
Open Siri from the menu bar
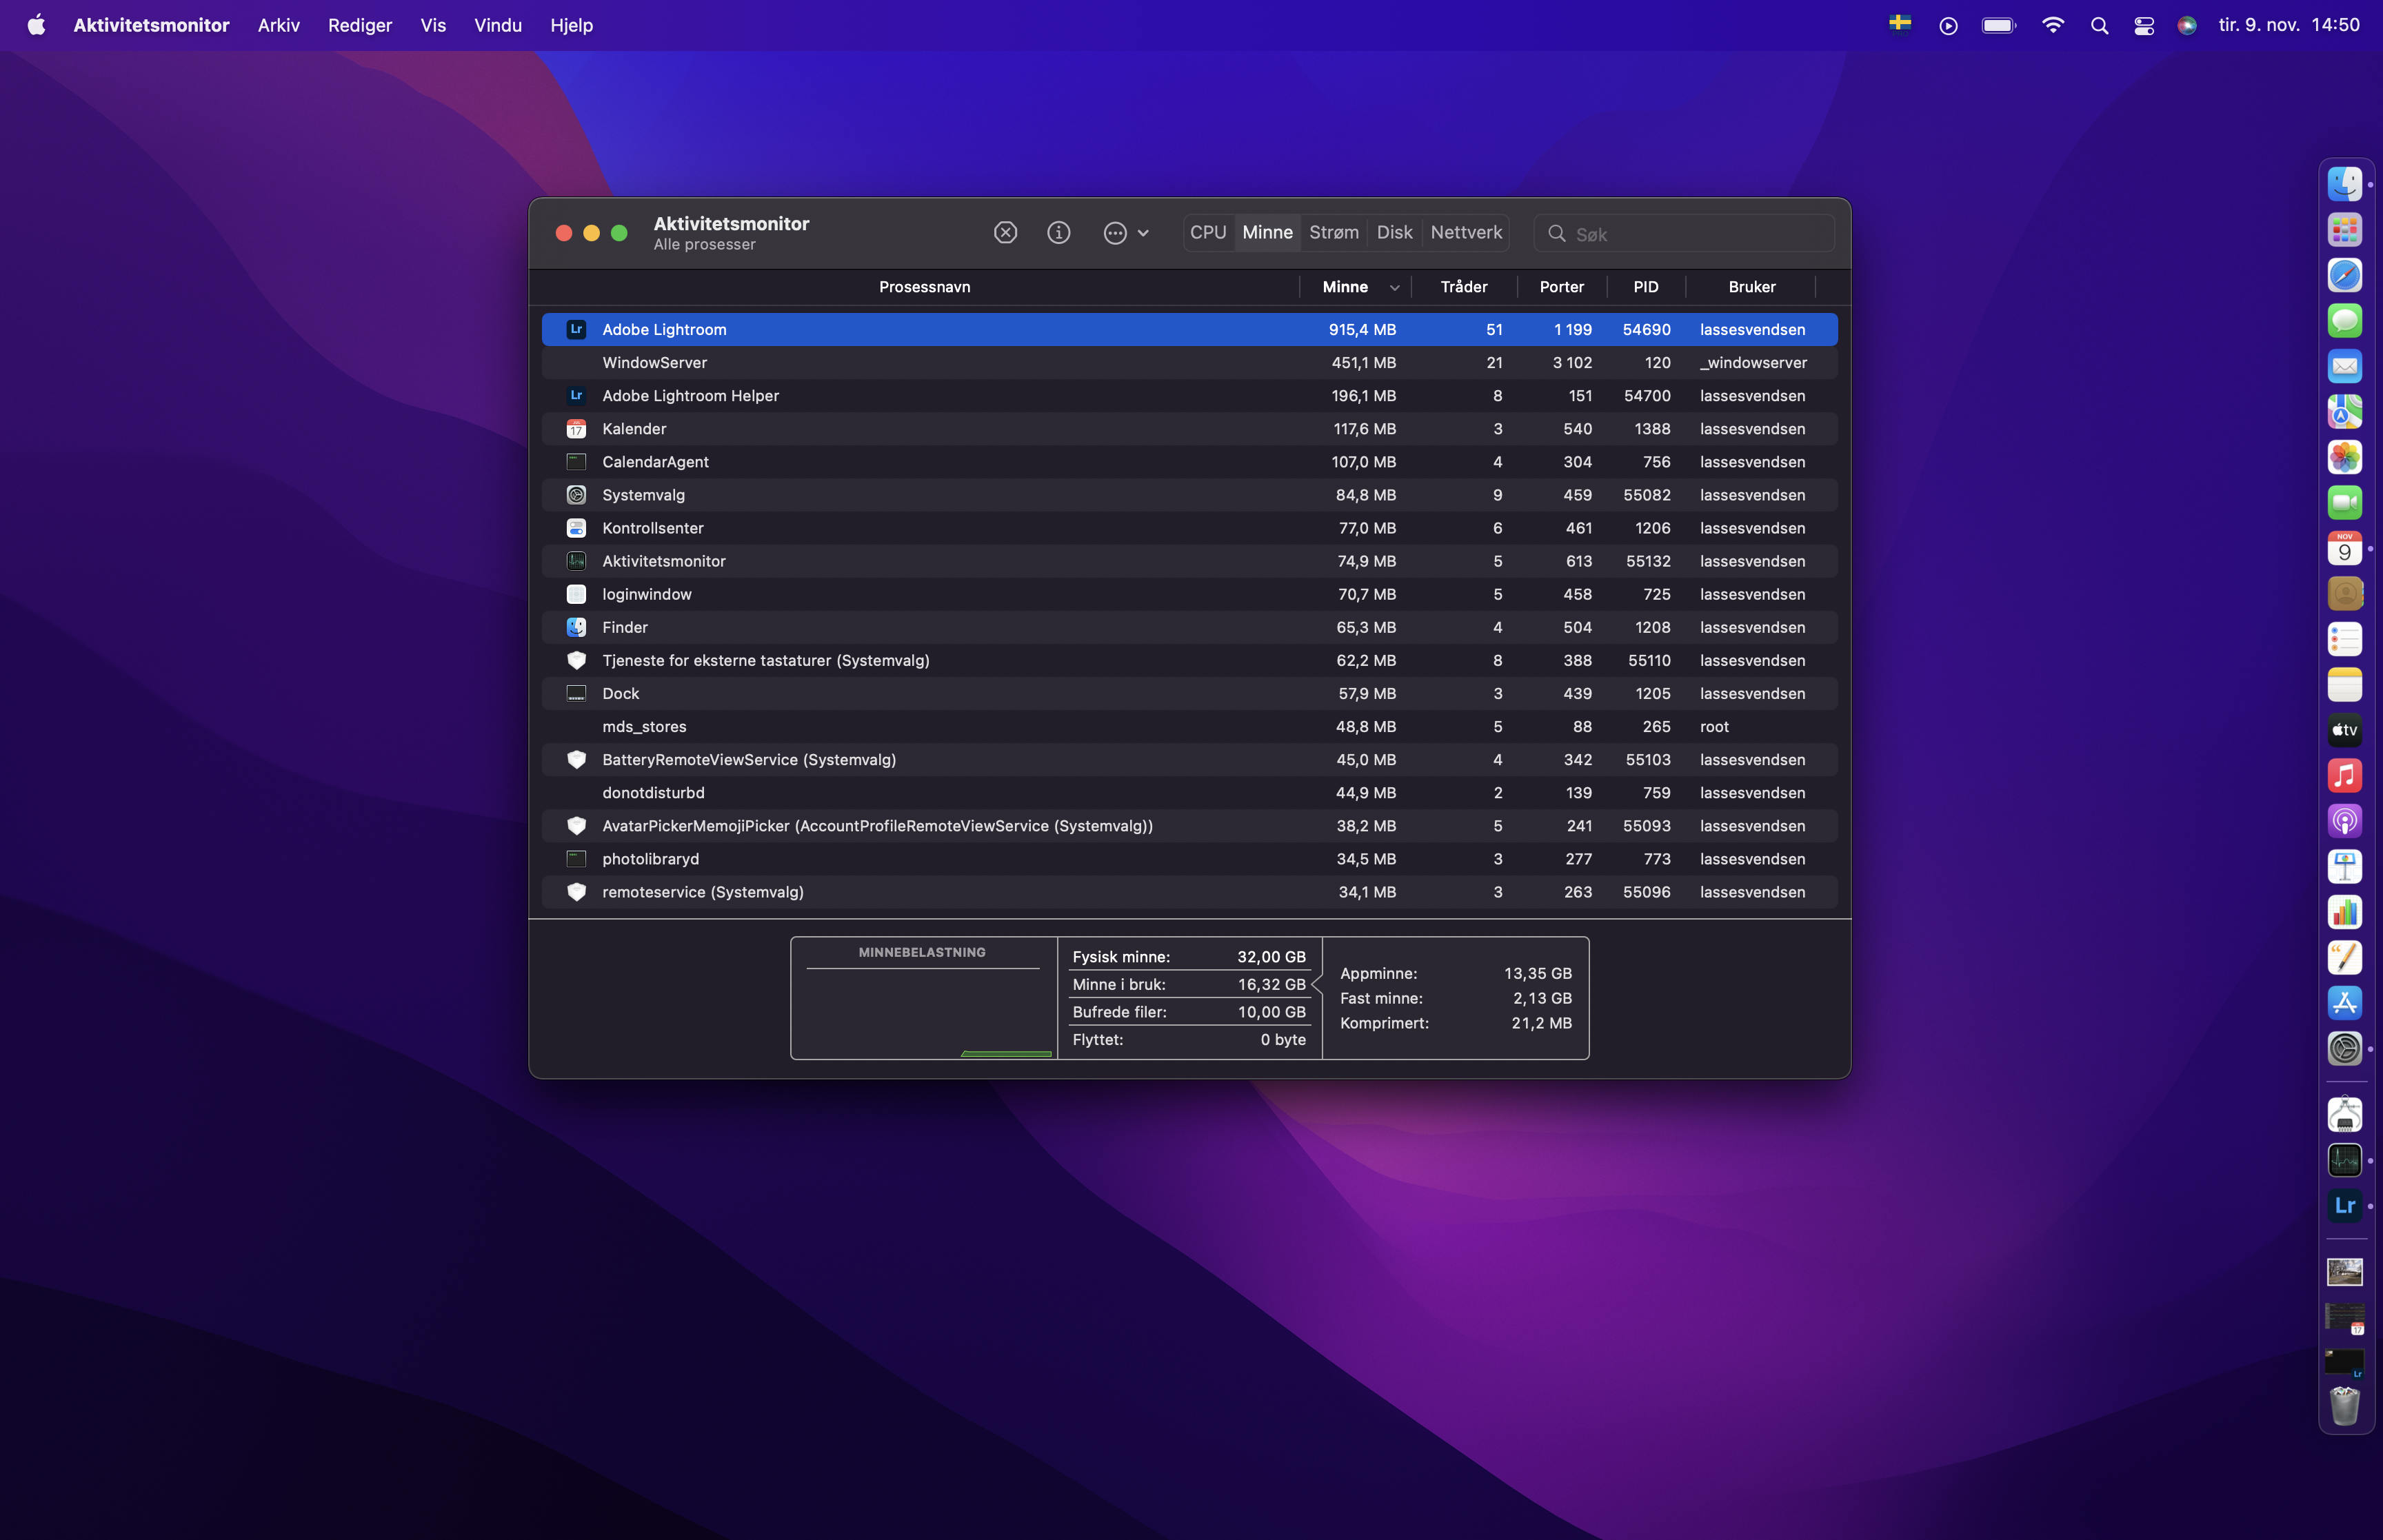[x=2187, y=25]
